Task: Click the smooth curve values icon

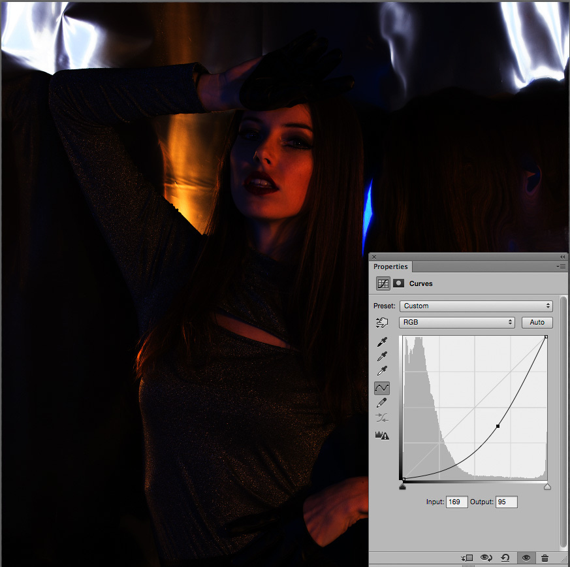Action: click(x=382, y=418)
